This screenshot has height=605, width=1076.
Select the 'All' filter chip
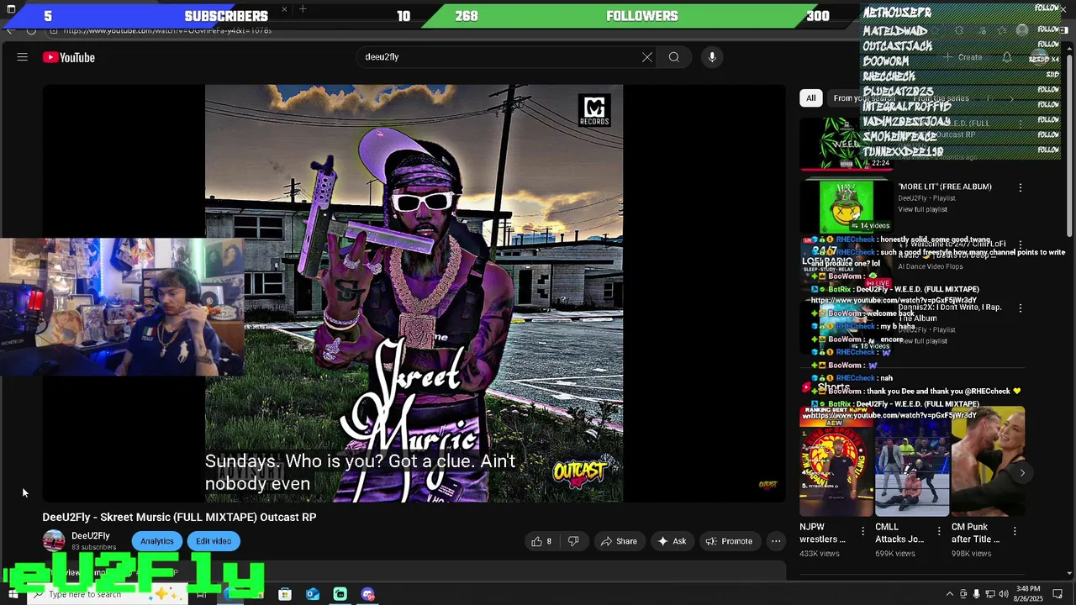point(811,98)
